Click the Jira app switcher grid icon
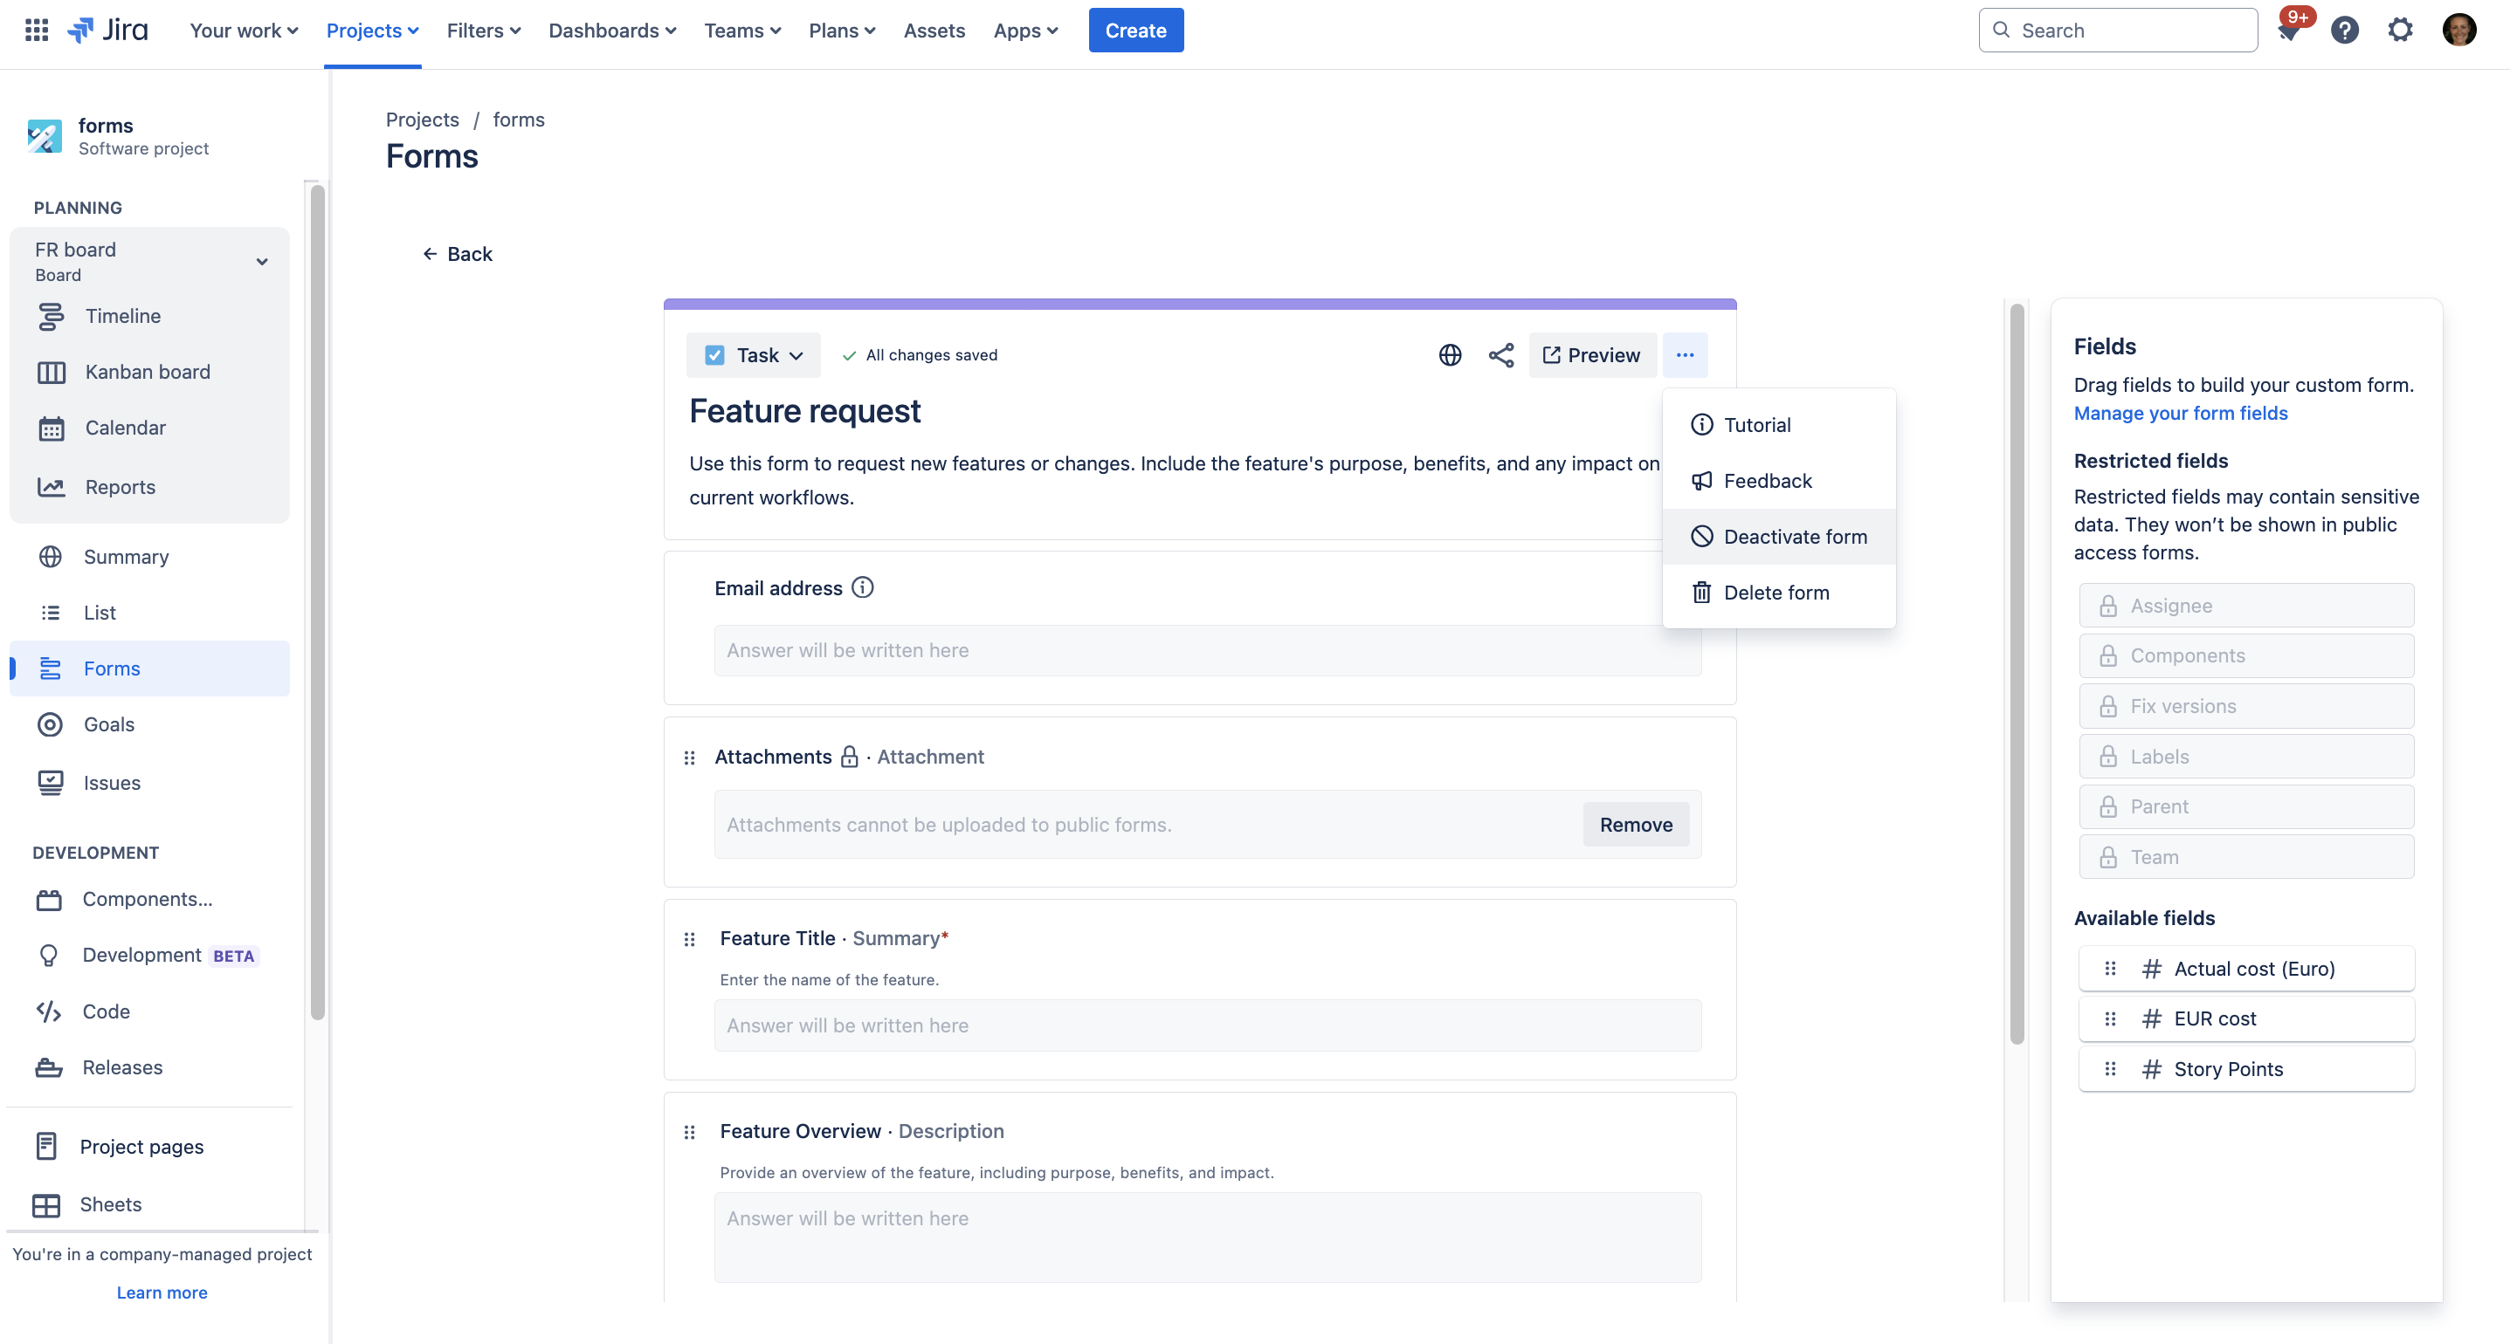Viewport: 2510px width, 1344px height. [x=35, y=29]
